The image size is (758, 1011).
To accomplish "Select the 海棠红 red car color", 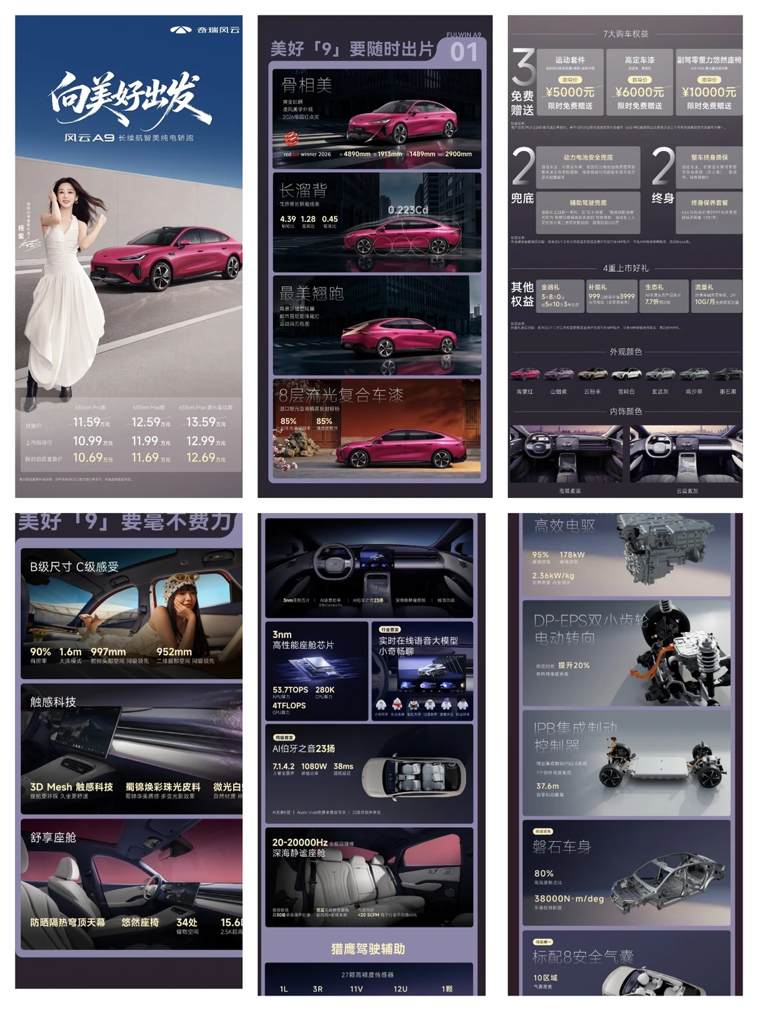I will pos(525,374).
